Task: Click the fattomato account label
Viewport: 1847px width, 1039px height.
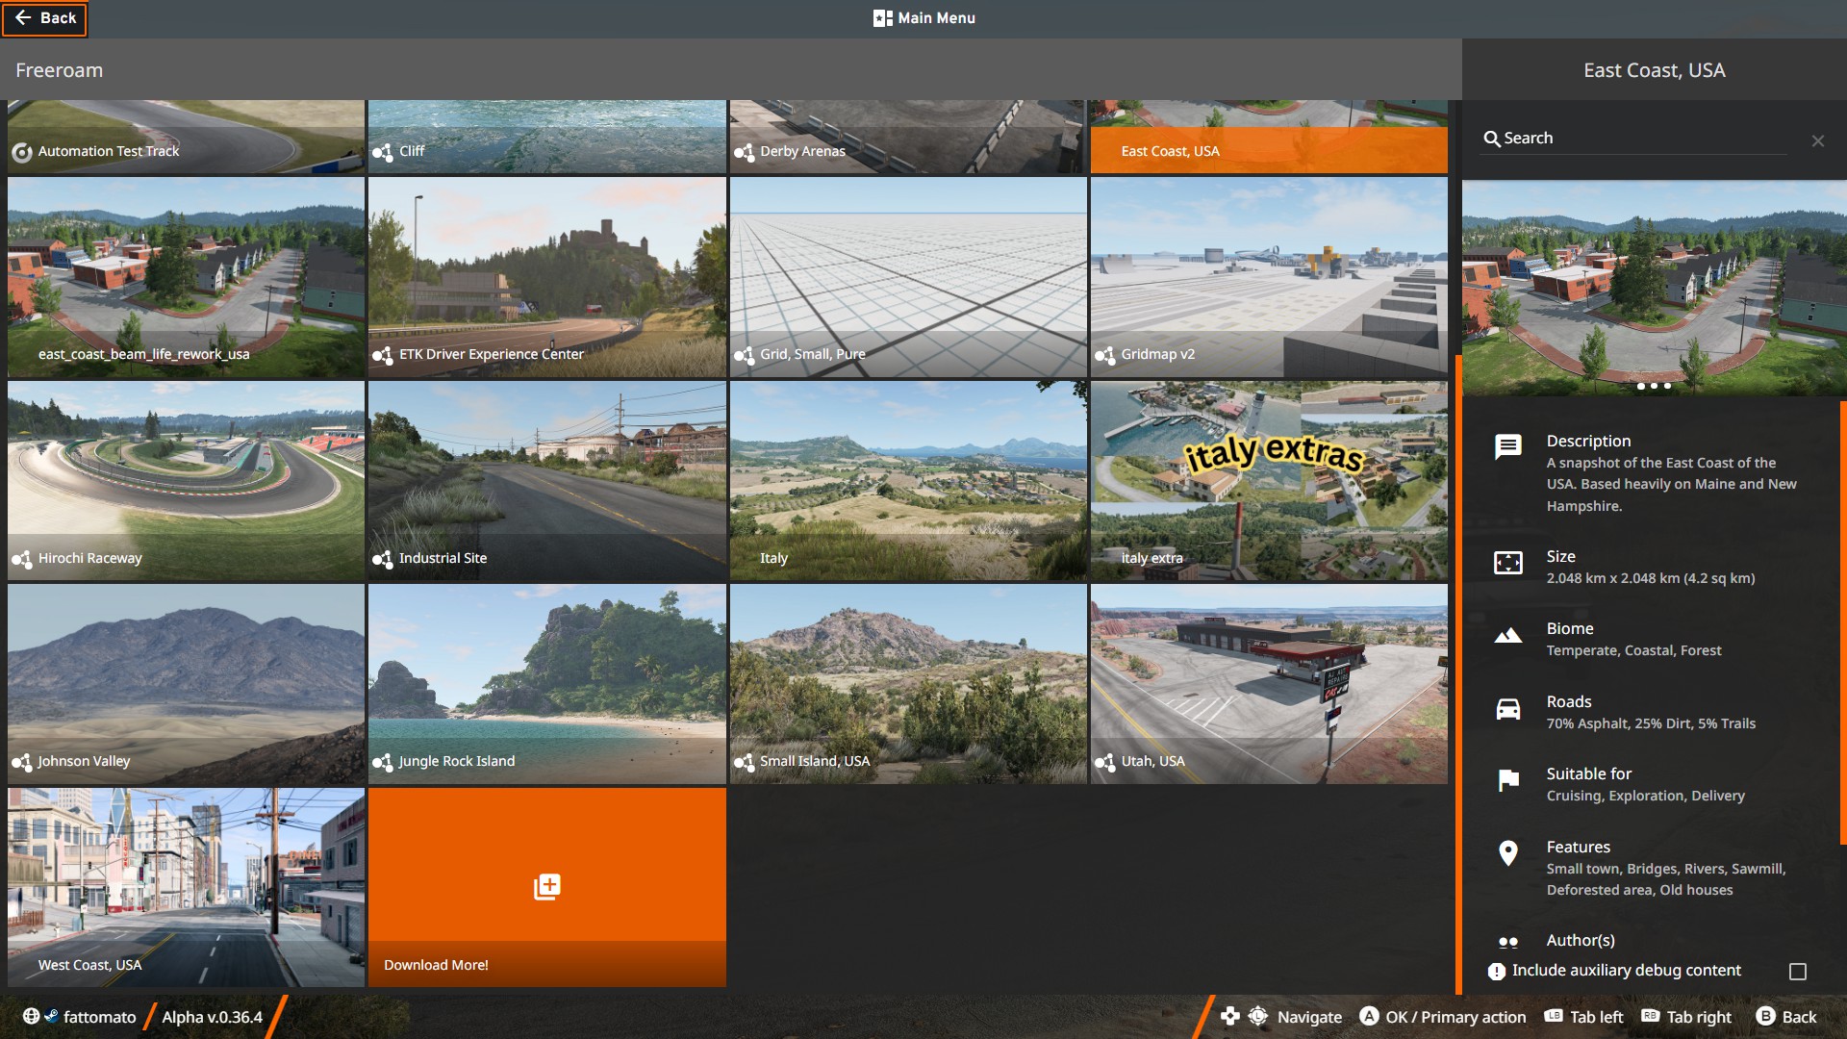Action: (99, 1017)
